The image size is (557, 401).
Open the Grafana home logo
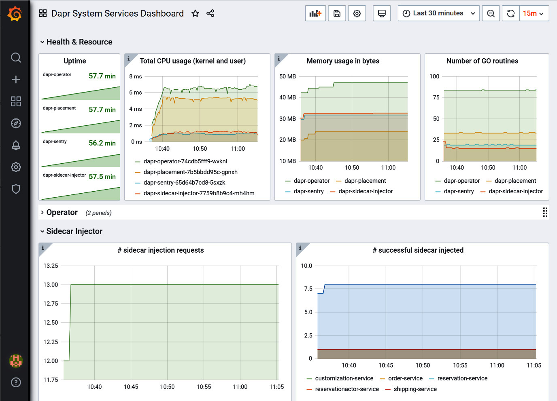(15, 14)
